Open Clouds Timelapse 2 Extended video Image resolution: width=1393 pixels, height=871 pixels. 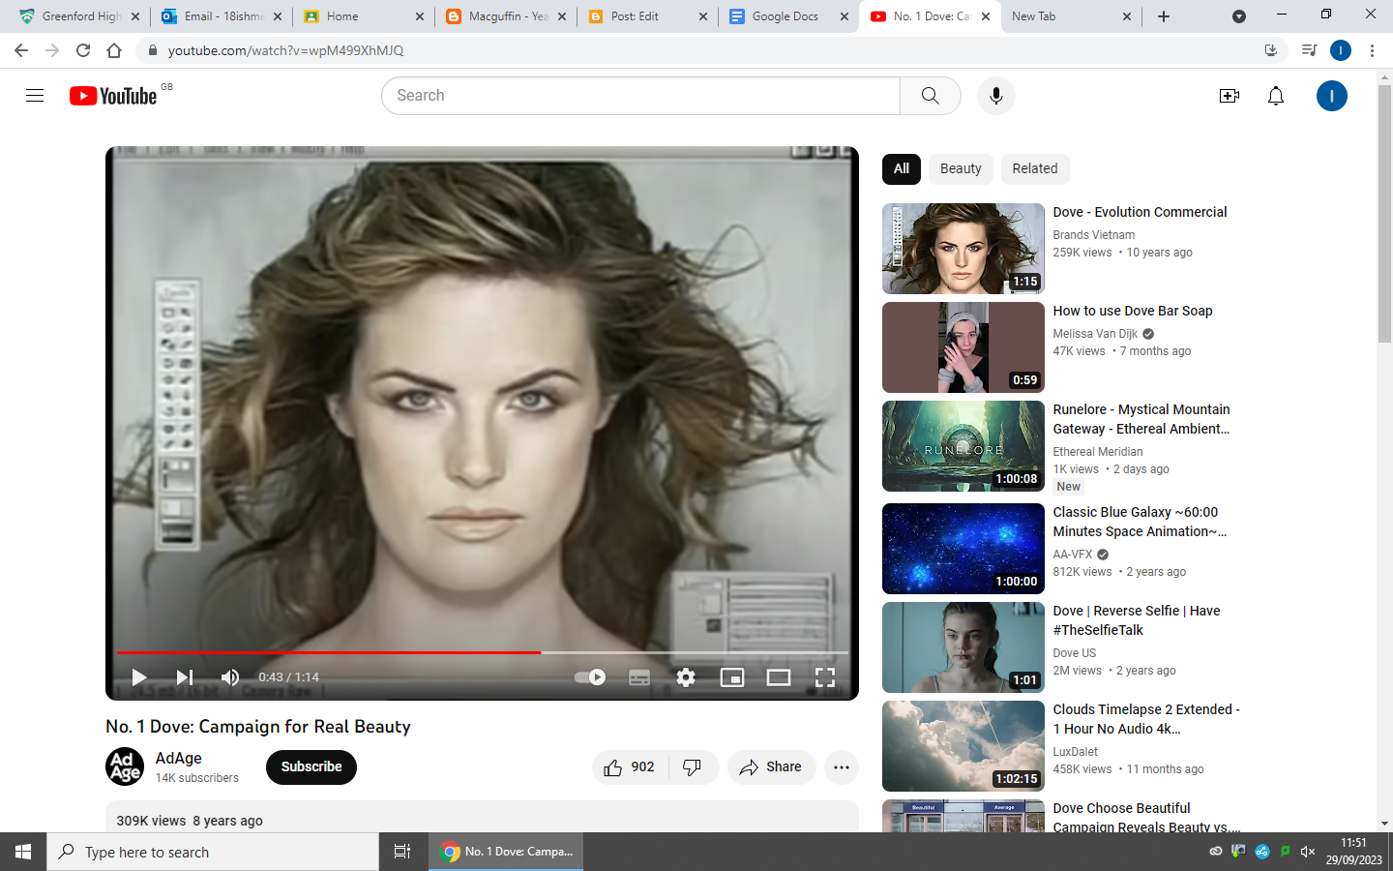click(1146, 719)
